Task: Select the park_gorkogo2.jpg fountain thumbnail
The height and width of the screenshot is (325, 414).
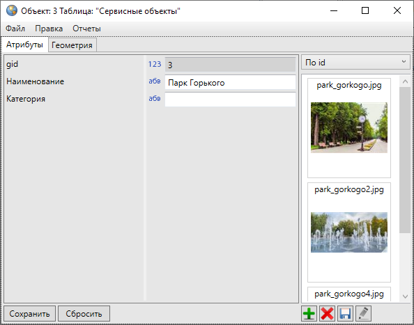Action: pyautogui.click(x=349, y=232)
